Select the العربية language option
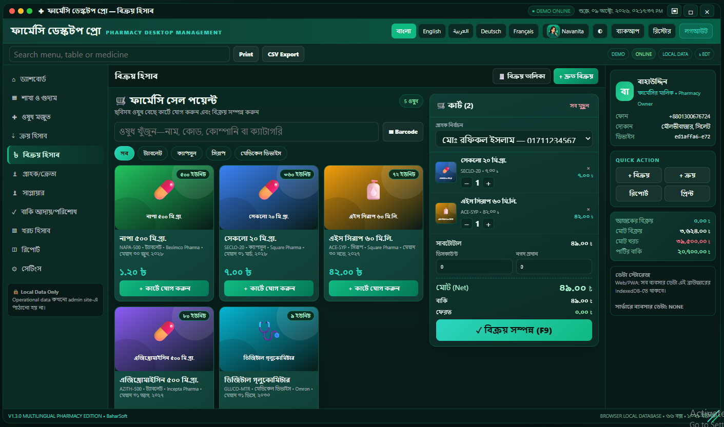The width and height of the screenshot is (724, 427). [461, 31]
